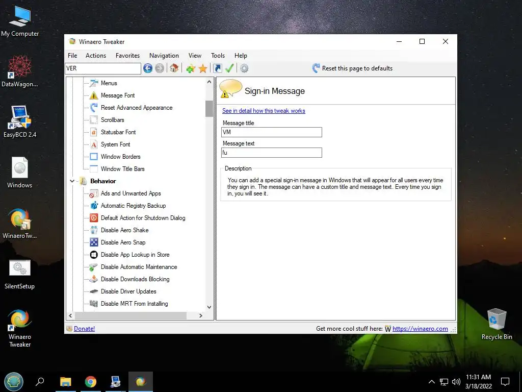Image resolution: width=522 pixels, height=392 pixels.
Task: Select the EasyBCD 2.4 desktop icon
Action: (x=20, y=121)
